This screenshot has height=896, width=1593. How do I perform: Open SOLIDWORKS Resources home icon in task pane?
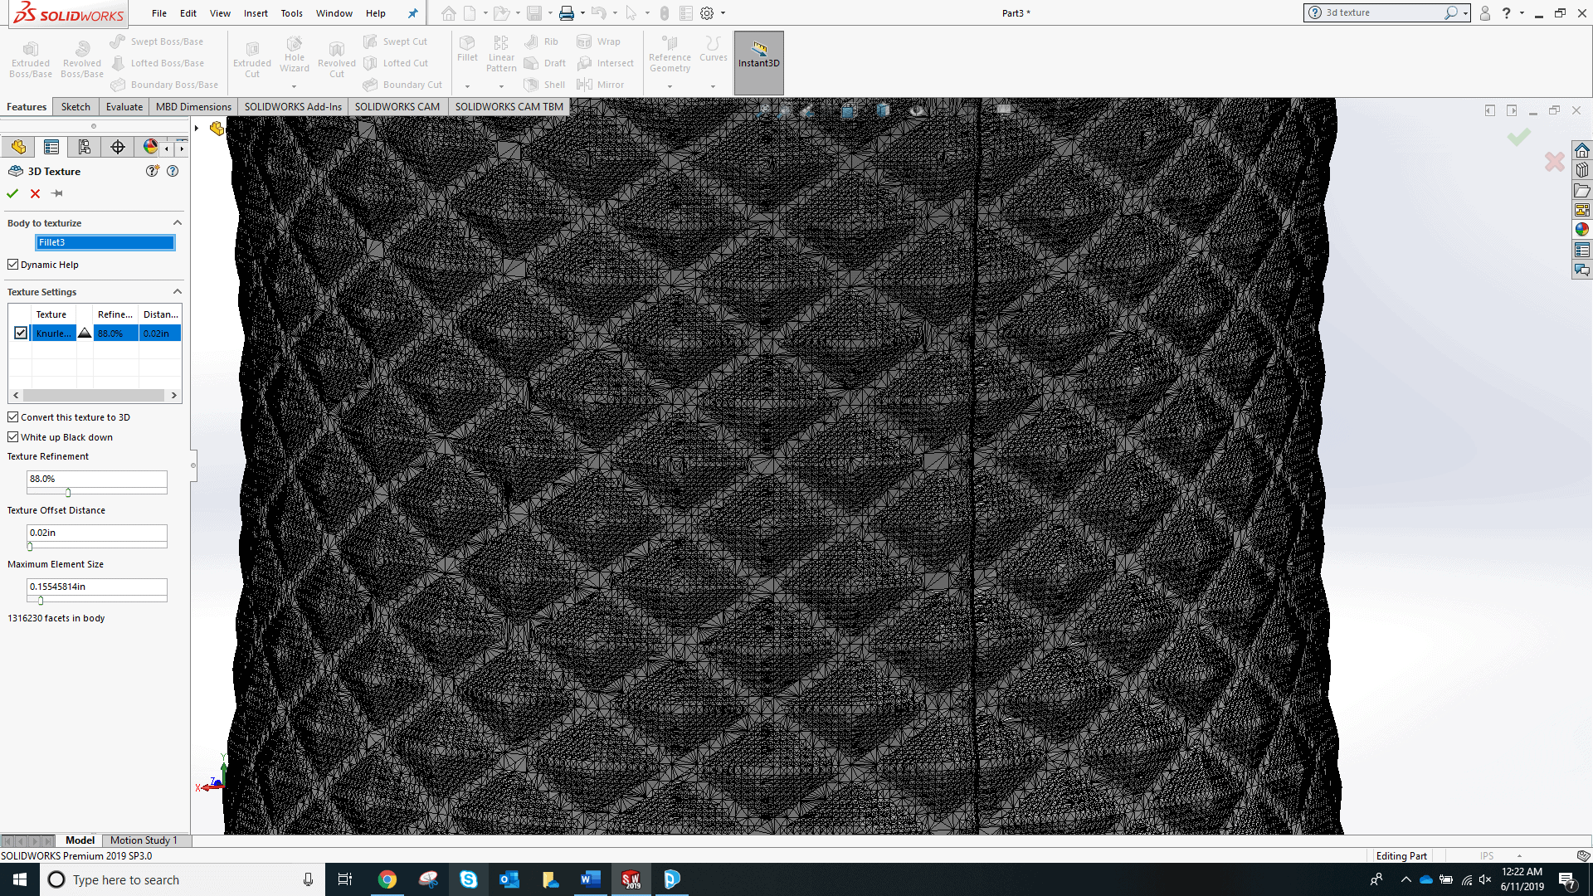coord(1582,150)
